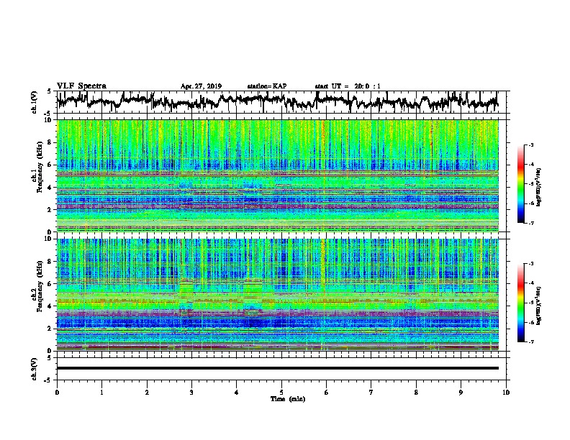The image size is (570, 440).
Task: Click the ch.1 spectrogram plot area
Action: 278,175
